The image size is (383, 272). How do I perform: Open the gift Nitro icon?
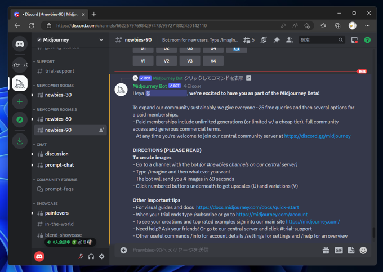point(326,250)
